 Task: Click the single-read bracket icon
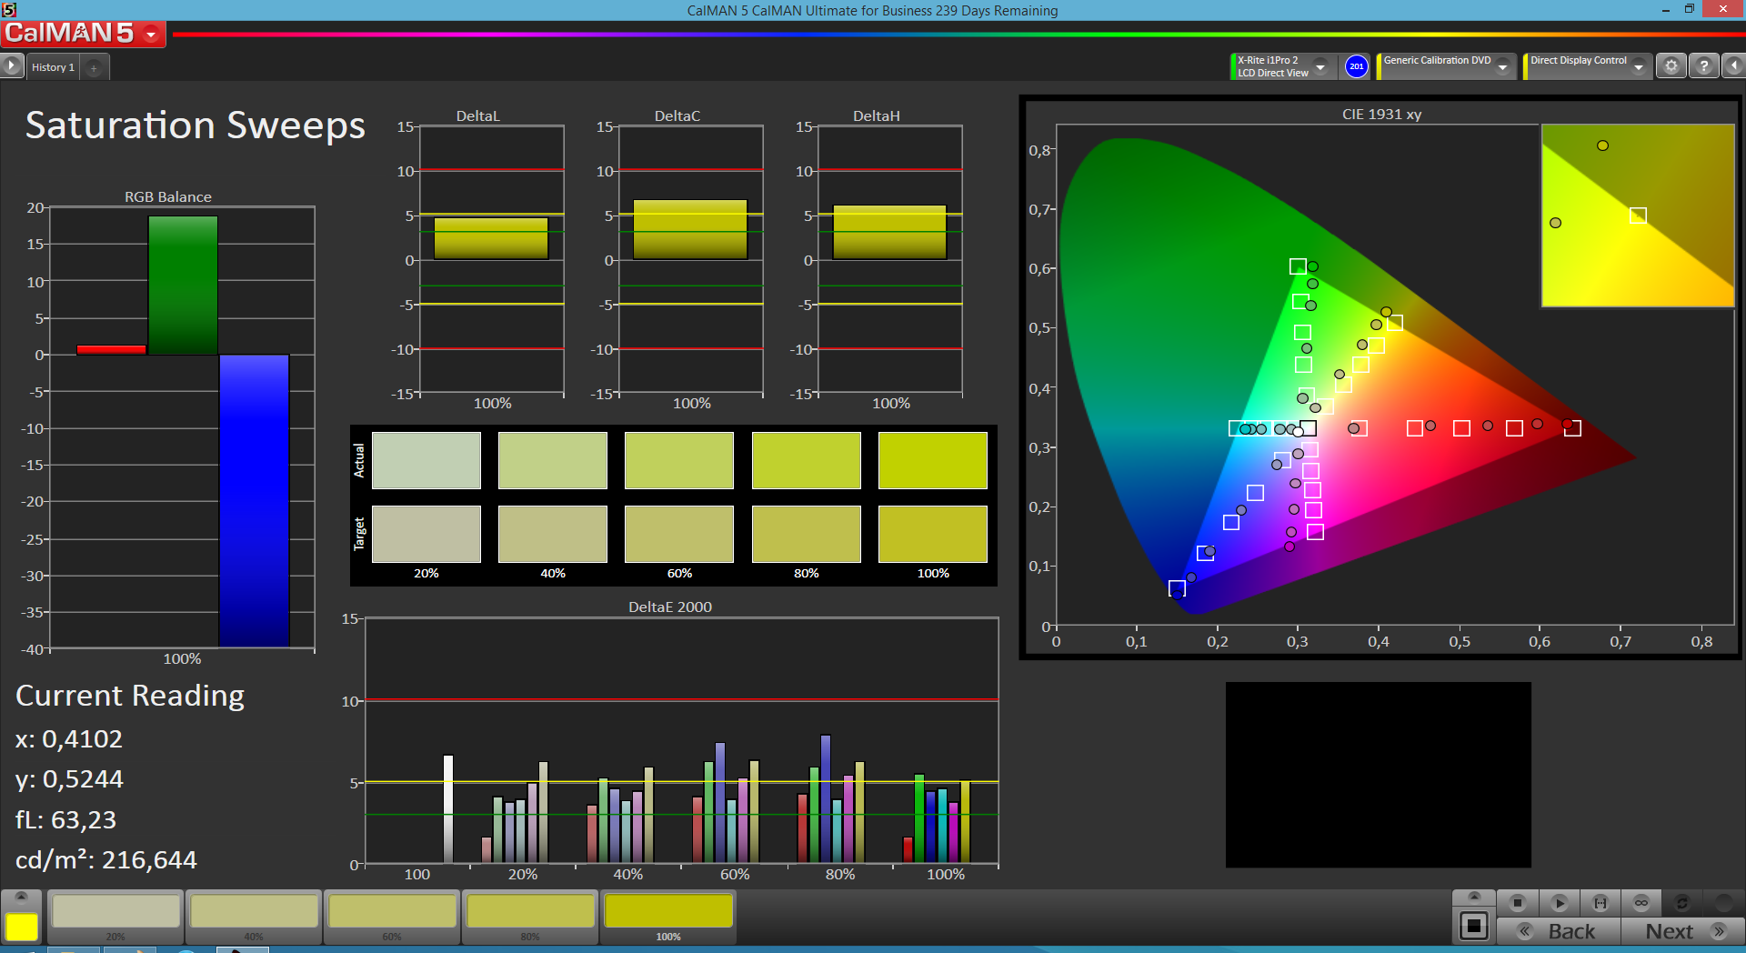point(1600,903)
